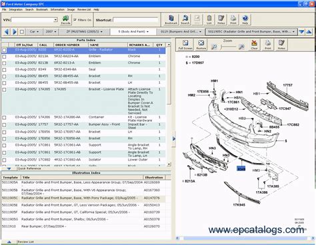
Task: Open the 5 (Body And Paint) dropdown
Action: 133,32
